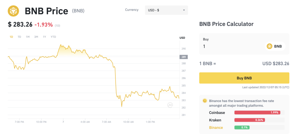
Task: Click the Coinbase 1.99% fee bar
Action: click(x=257, y=113)
